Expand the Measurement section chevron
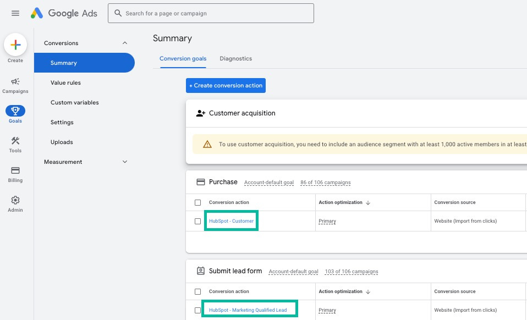527x320 pixels. 125,162
